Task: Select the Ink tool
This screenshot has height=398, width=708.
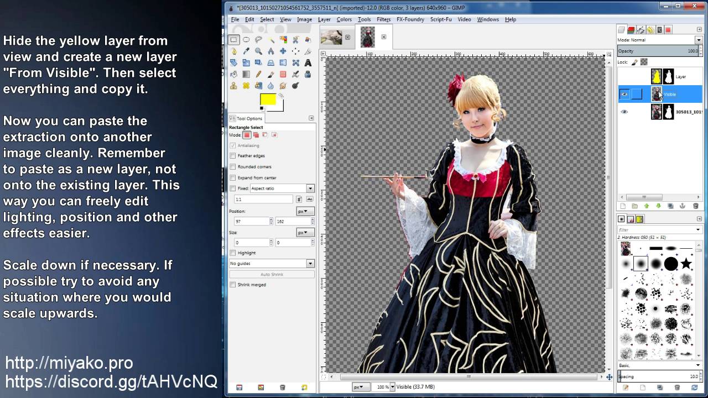Action: click(308, 74)
